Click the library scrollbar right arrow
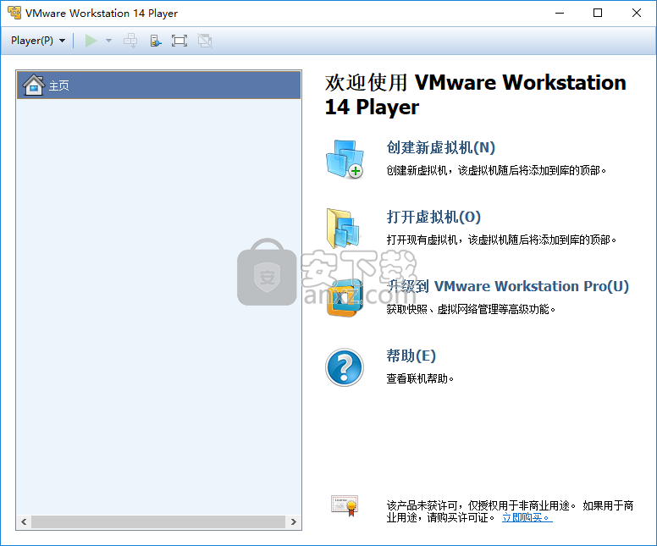The width and height of the screenshot is (657, 546). [x=293, y=521]
